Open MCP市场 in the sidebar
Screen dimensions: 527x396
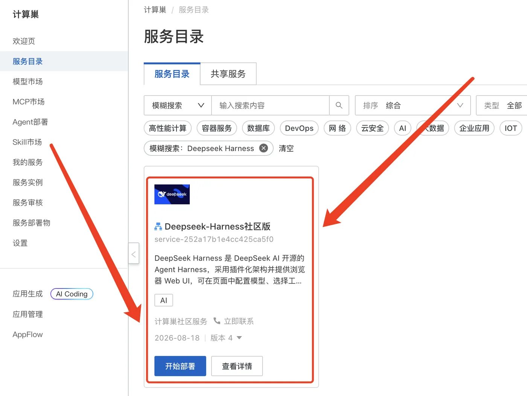click(29, 102)
